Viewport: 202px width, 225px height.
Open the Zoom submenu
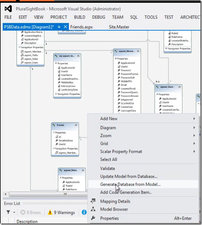click(x=143, y=136)
